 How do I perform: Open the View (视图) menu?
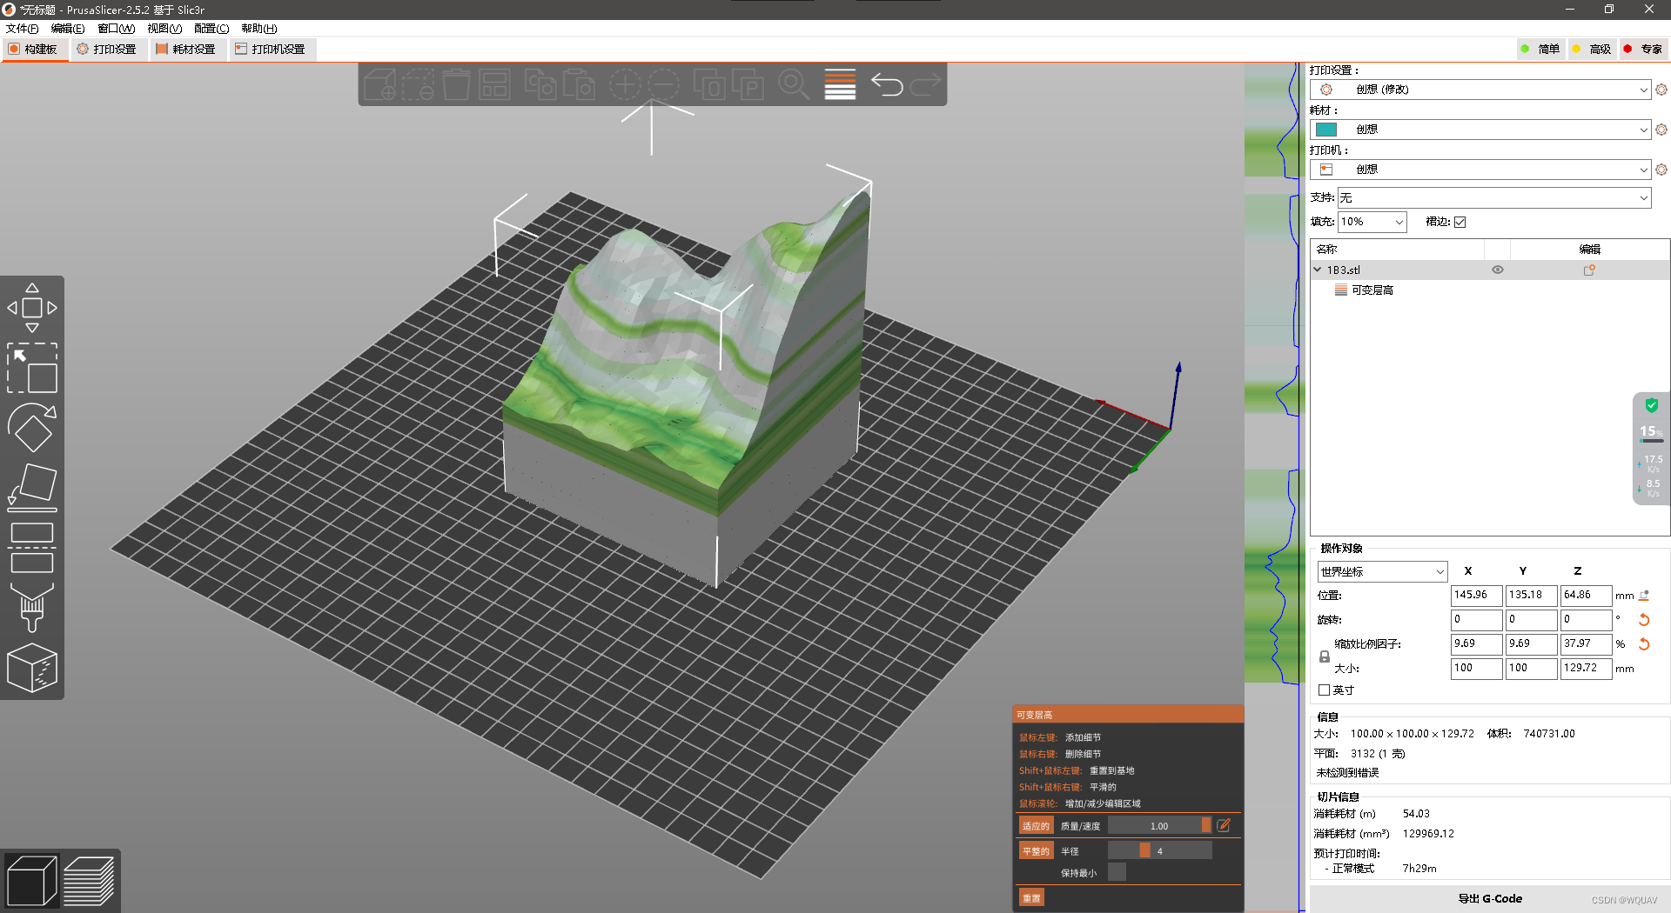point(164,29)
